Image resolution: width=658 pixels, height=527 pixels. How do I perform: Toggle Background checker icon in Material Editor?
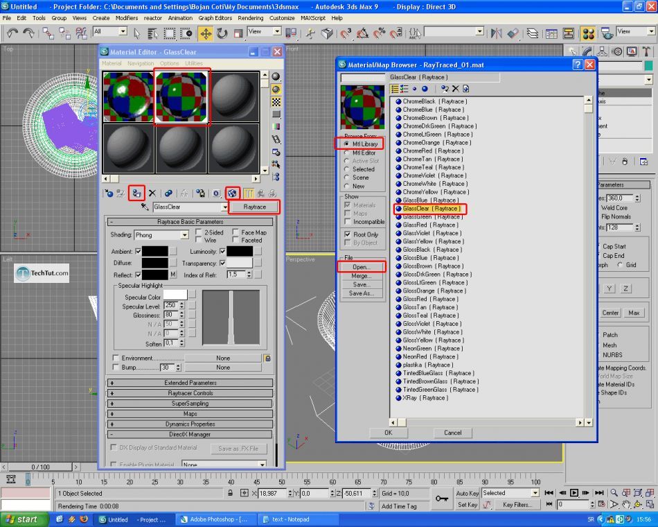click(276, 102)
